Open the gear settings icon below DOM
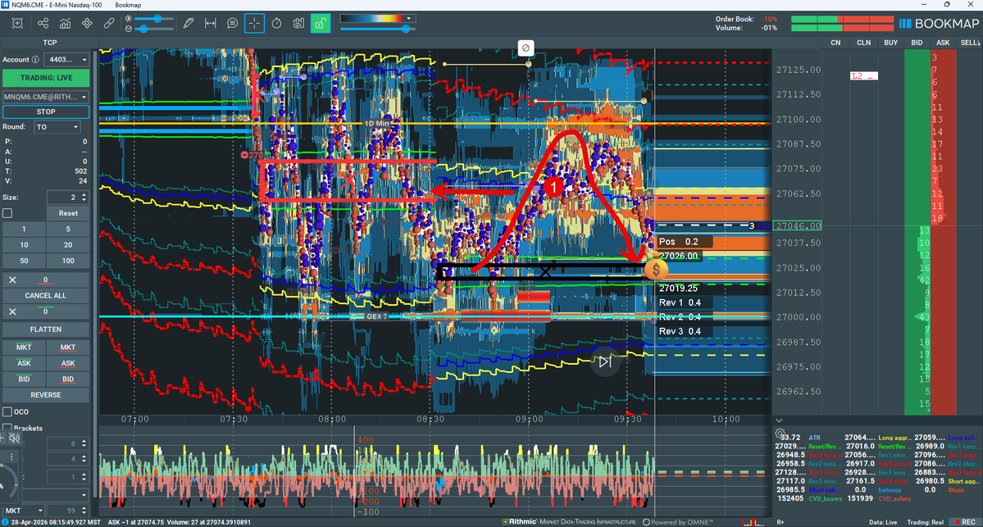Image resolution: width=983 pixels, height=527 pixels. click(780, 434)
